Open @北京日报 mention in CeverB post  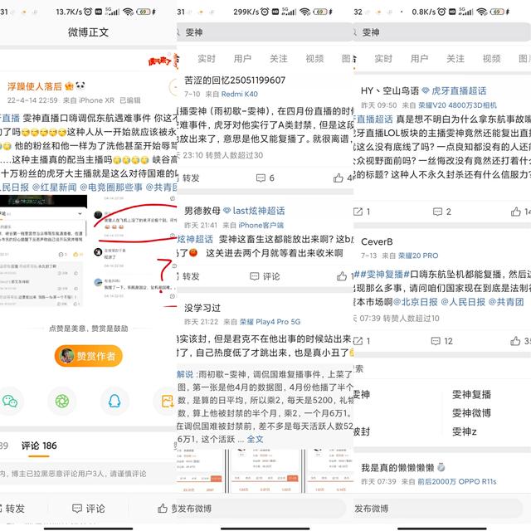tap(416, 302)
